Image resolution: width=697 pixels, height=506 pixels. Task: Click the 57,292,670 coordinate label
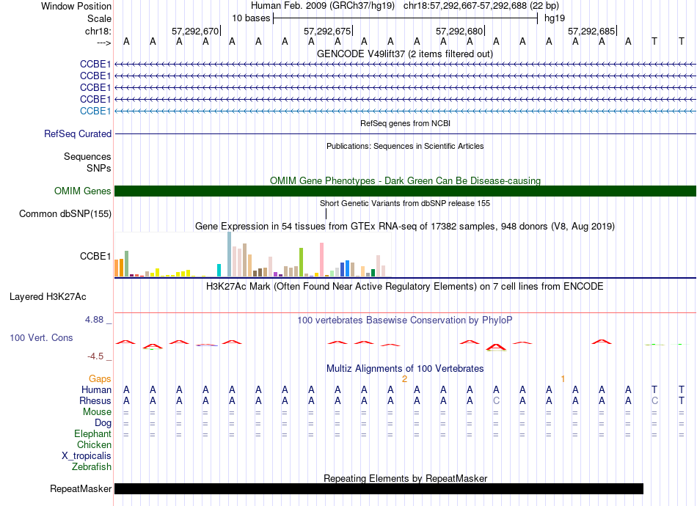tap(196, 31)
